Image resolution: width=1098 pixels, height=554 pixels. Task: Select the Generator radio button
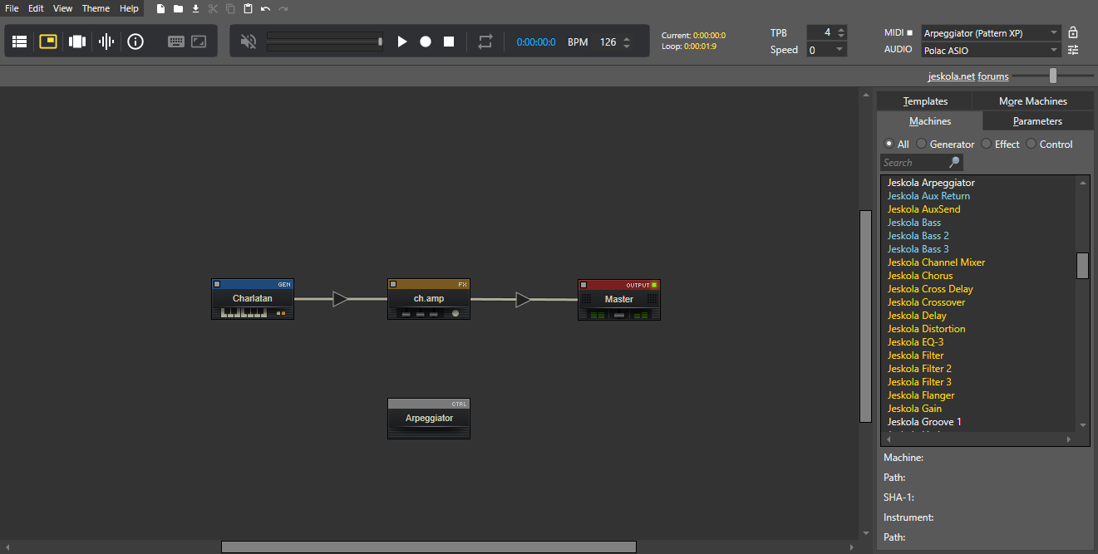click(x=922, y=144)
